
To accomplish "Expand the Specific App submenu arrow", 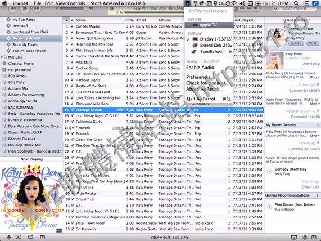I will point(230,52).
